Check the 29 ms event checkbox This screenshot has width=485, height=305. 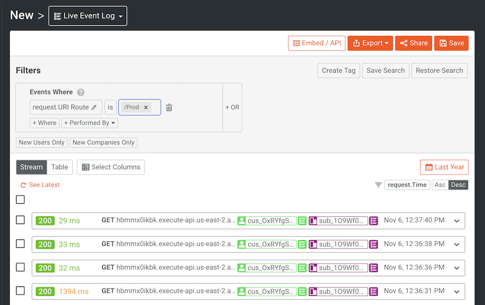coord(21,220)
